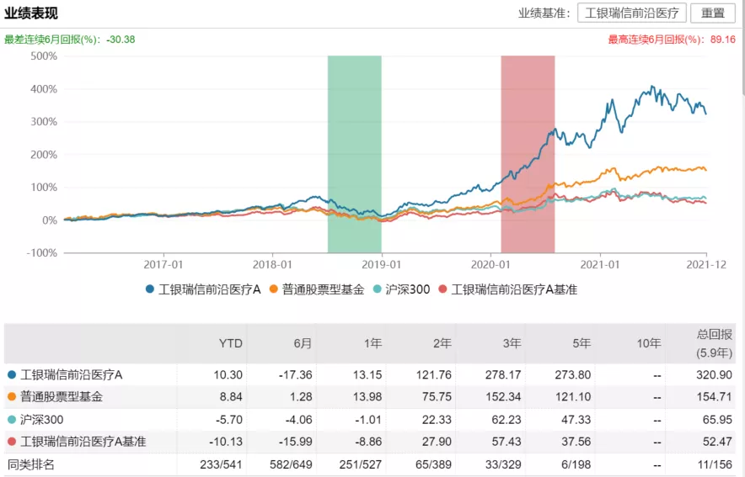745x477 pixels.
Task: Click the 154.71 total return value
Action: (x=714, y=396)
